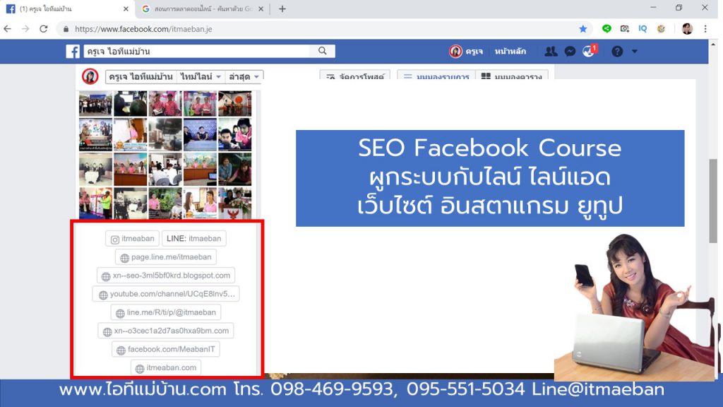Screen dimensions: 723x407
Task: Open the ล่าสุด sort dropdown
Action: [242, 76]
